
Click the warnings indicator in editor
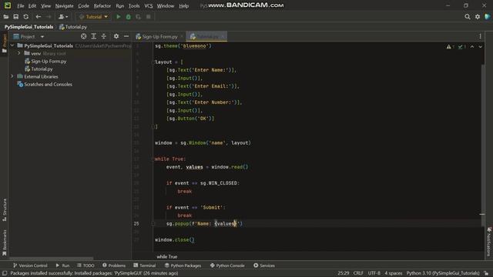pyautogui.click(x=450, y=47)
